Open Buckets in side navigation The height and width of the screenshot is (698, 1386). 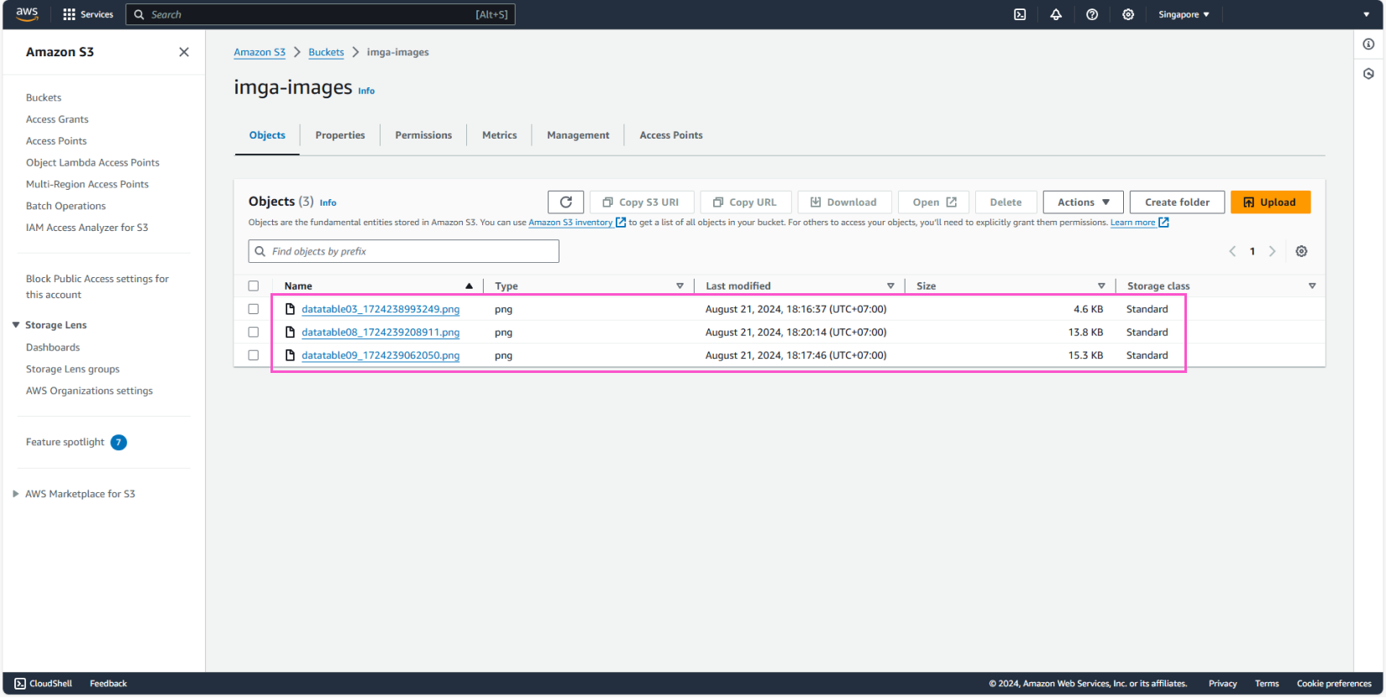44,97
